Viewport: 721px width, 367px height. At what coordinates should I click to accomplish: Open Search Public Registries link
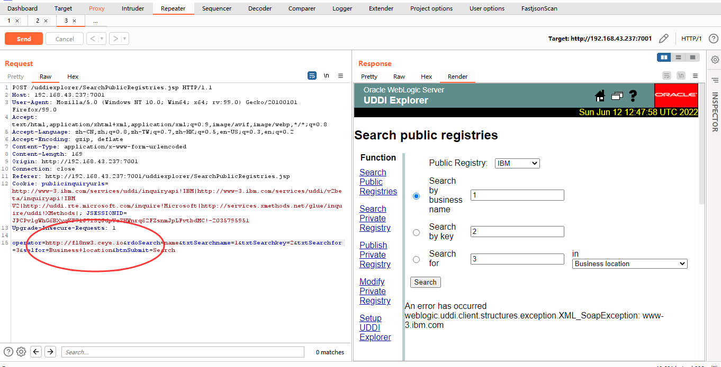(378, 182)
